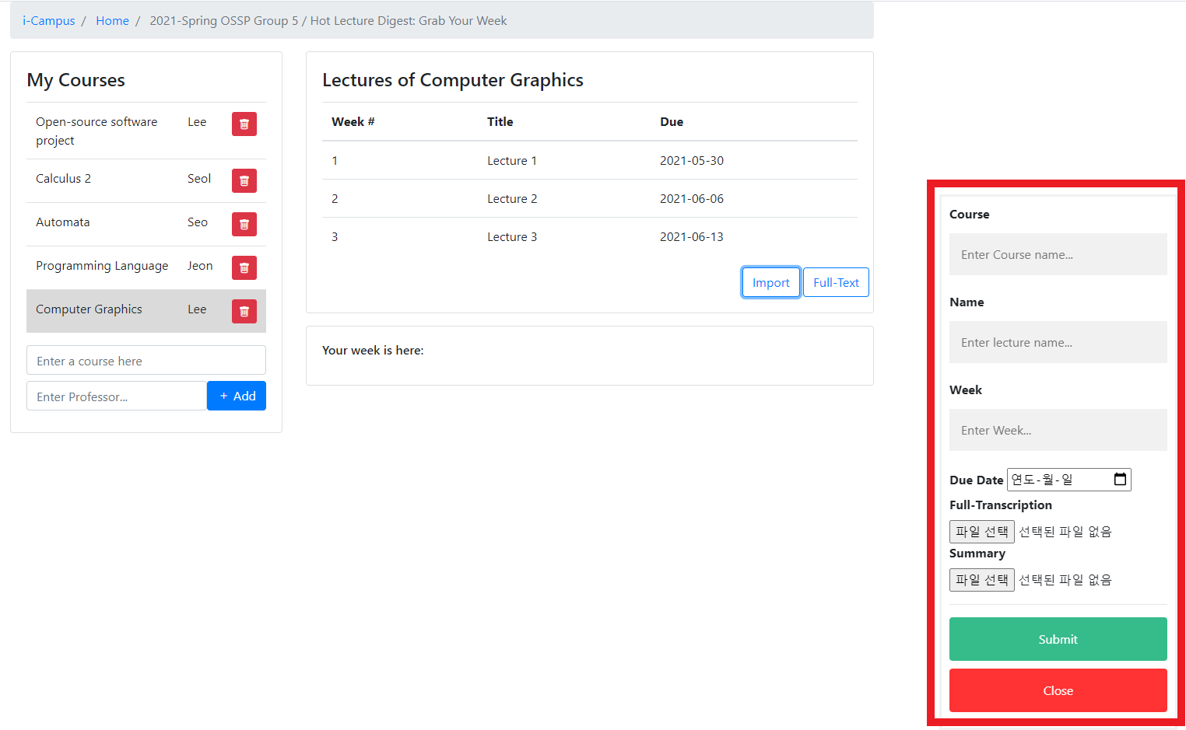Navigate to Home via the breadcrumb
1186x730 pixels.
click(x=112, y=20)
